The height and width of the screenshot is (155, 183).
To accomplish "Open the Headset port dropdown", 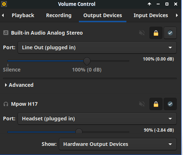I will (97, 119).
